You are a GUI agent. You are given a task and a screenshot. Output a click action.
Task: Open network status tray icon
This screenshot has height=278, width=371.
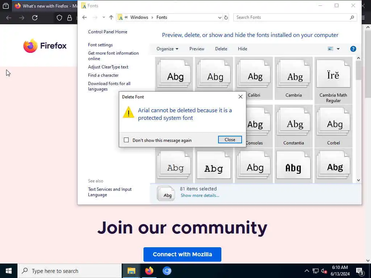pyautogui.click(x=316, y=271)
